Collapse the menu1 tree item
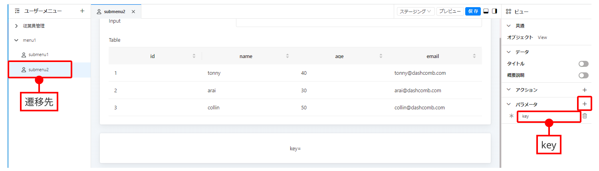 [x=16, y=40]
